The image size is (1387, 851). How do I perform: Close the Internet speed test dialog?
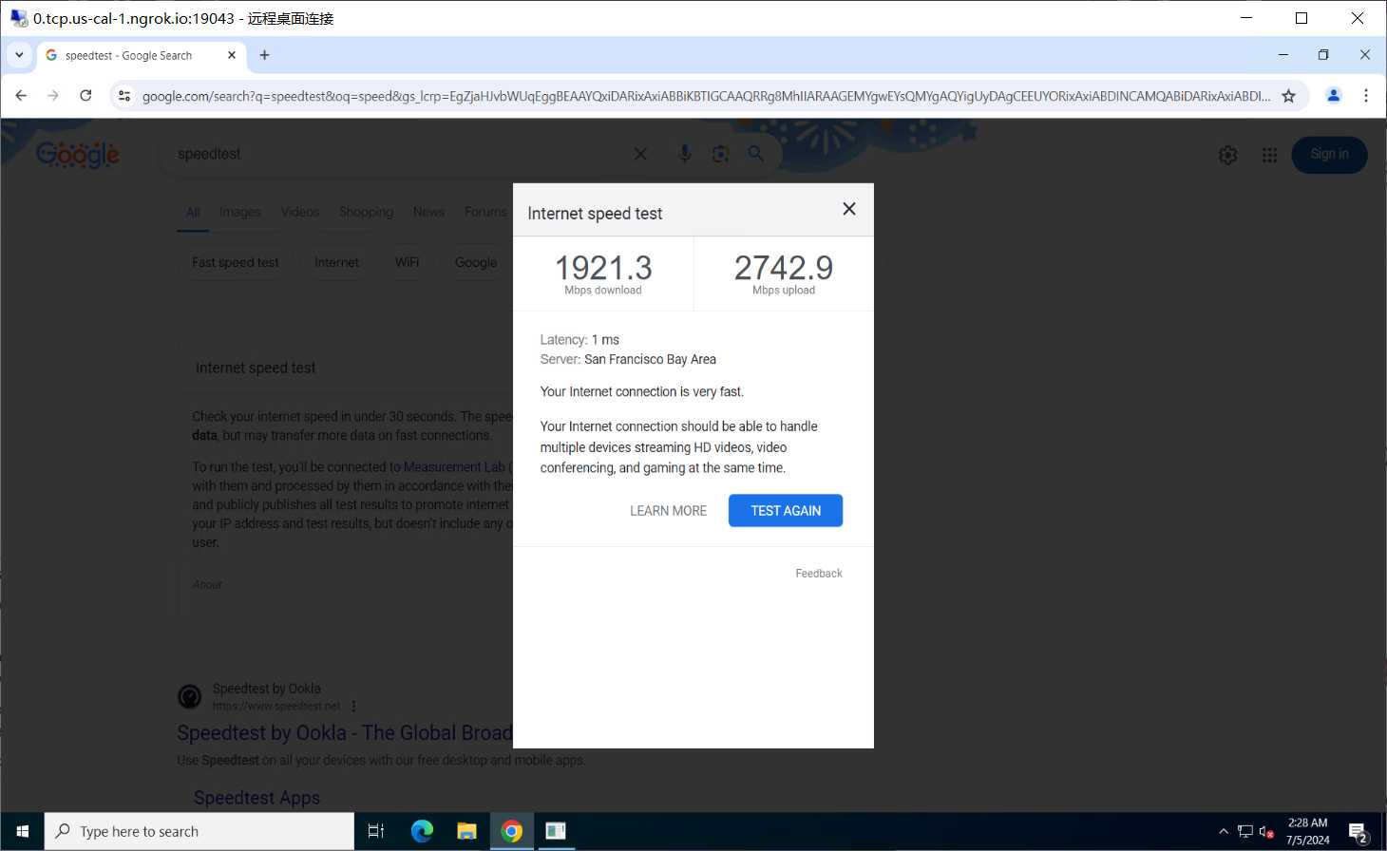tap(849, 209)
